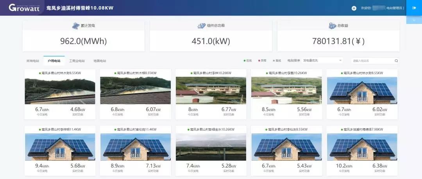Click the station name search field
Viewport: 422px width, 179px height.
click(x=371, y=61)
